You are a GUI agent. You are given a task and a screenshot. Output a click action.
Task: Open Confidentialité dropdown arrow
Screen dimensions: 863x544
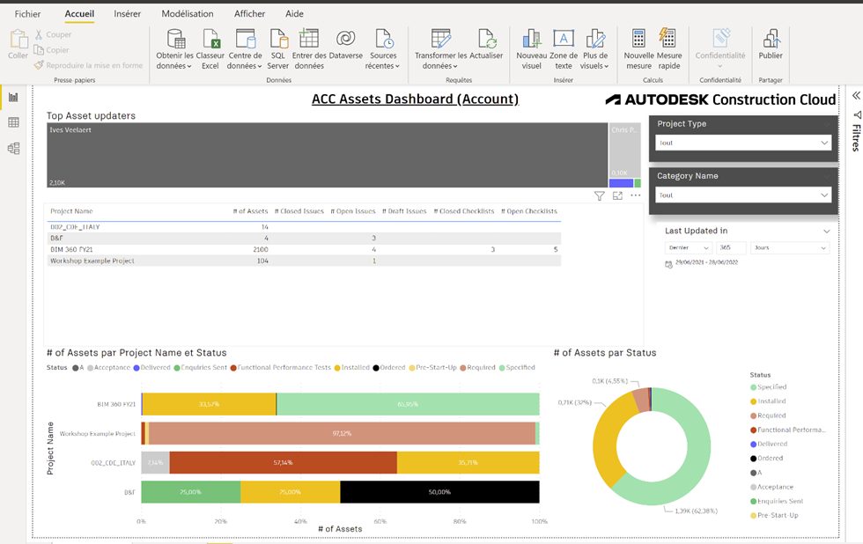(x=720, y=67)
